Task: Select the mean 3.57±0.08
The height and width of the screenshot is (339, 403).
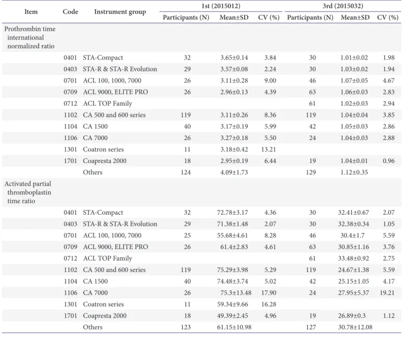Action: [x=234, y=69]
